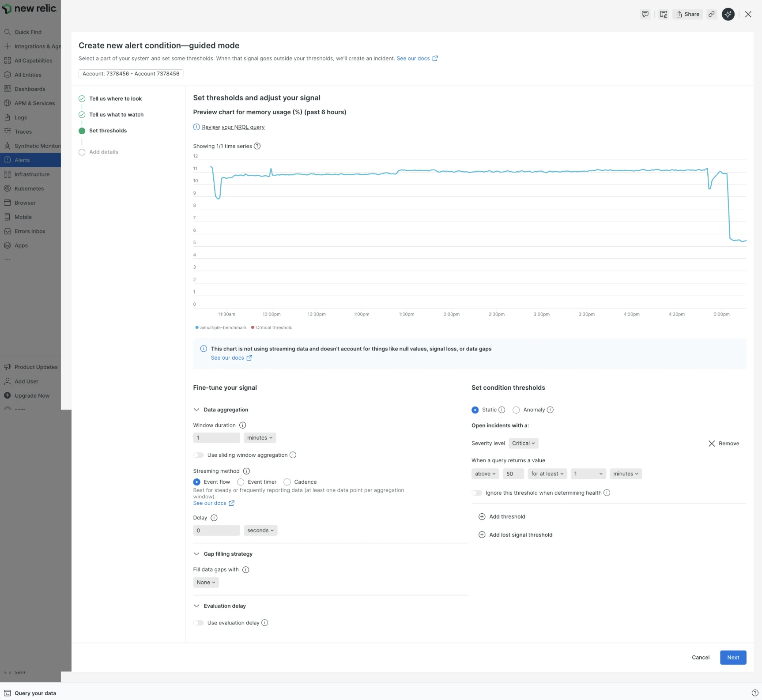The width and height of the screenshot is (762, 700).
Task: Go to Tell us what to watch step
Action: [x=116, y=115]
